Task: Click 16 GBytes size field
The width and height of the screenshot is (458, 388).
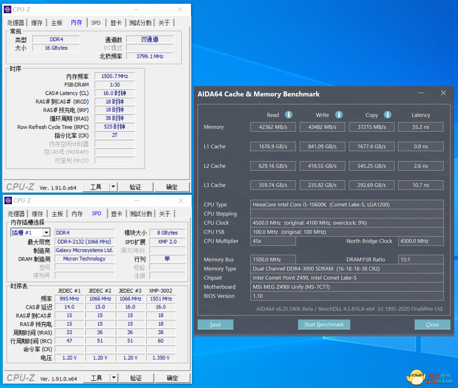Action: click(x=56, y=48)
